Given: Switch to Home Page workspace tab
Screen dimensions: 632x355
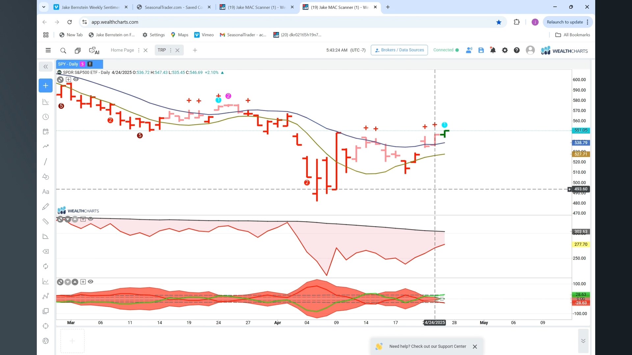Looking at the screenshot, I should (x=122, y=50).
